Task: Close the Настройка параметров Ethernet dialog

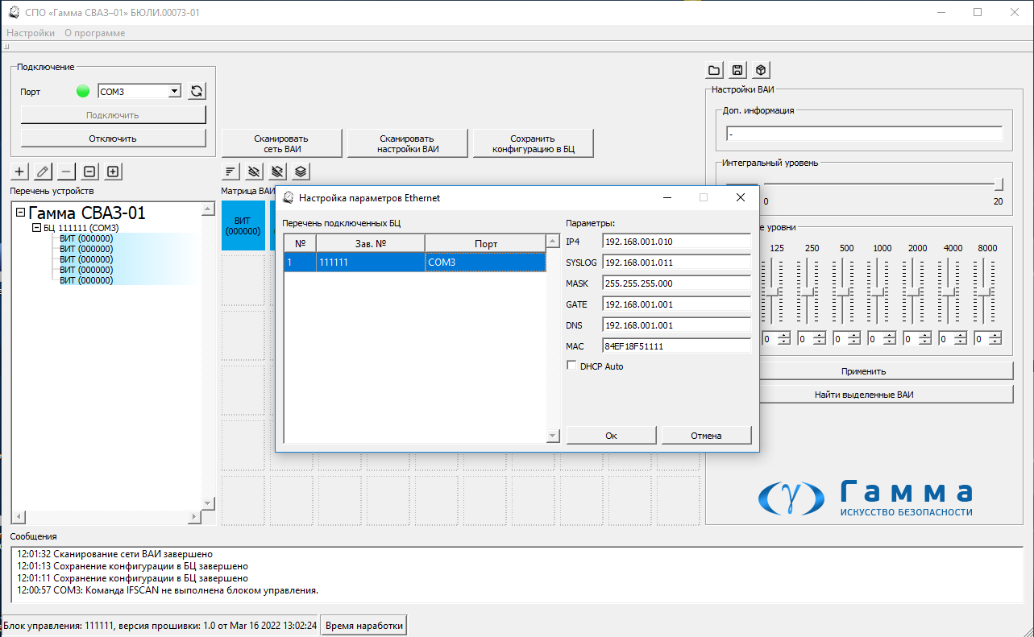Action: pyautogui.click(x=741, y=197)
